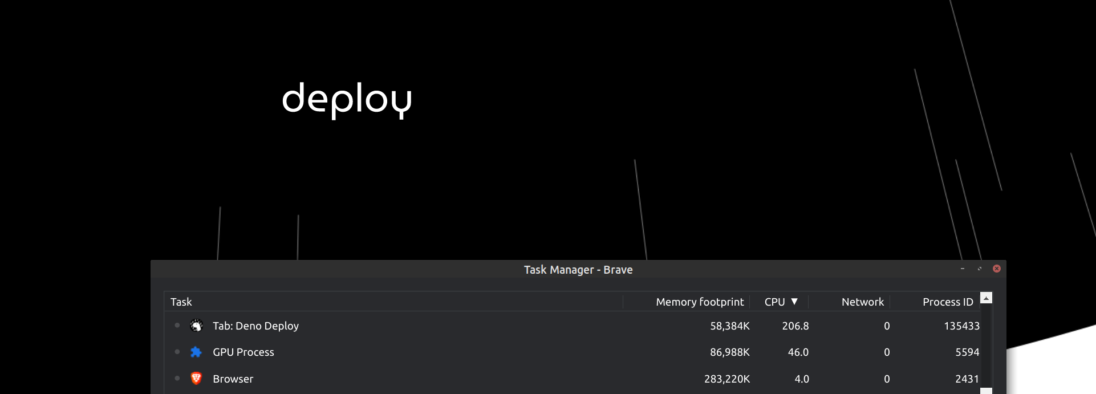Click process ID 5594
This screenshot has height=394, width=1096.
967,352
